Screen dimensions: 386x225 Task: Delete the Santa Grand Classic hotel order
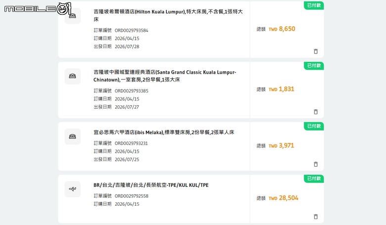[x=316, y=112]
